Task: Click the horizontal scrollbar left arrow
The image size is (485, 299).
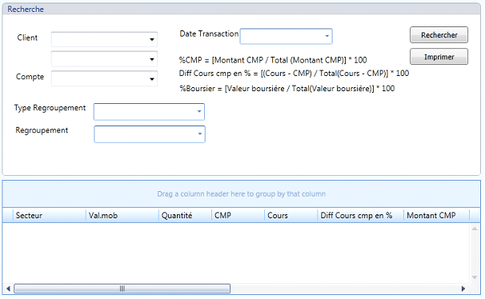Action: [8, 289]
